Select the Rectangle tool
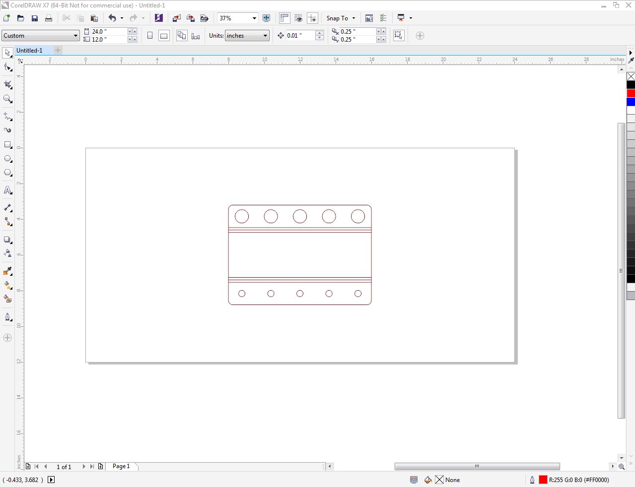 [x=7, y=145]
